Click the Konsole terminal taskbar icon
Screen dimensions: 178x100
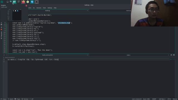tap(19, 2)
